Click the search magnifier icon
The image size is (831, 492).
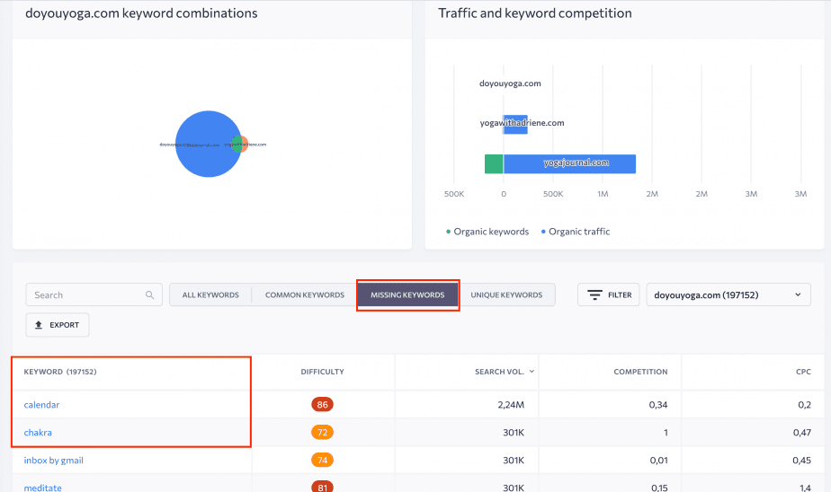(x=150, y=294)
